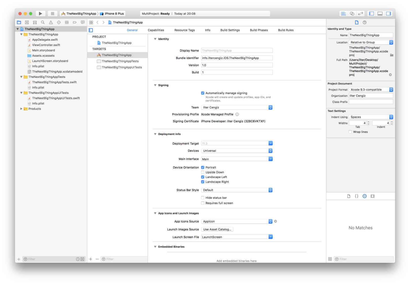Stop the running build
Image resolution: width=410 pixels, height=284 pixels.
click(x=53, y=14)
